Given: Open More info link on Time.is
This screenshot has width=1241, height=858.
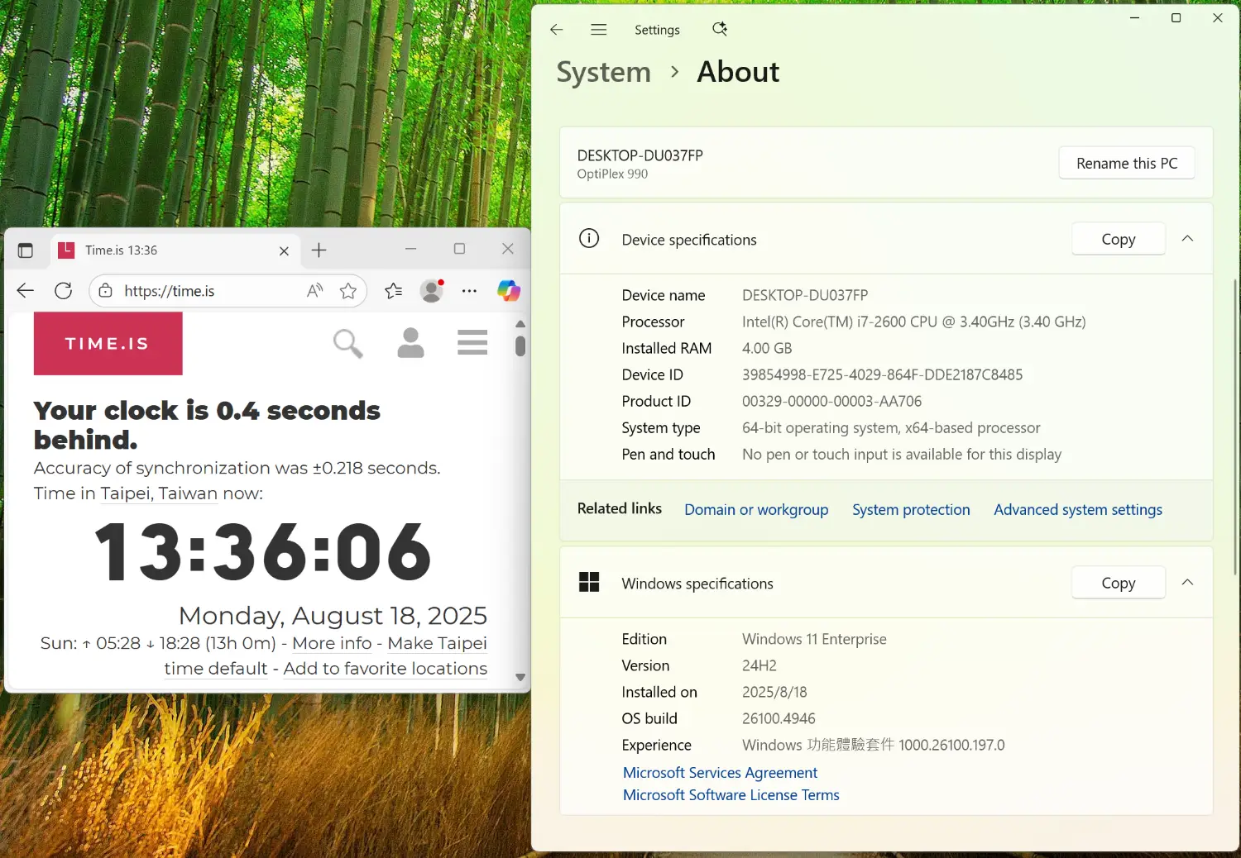Looking at the screenshot, I should (x=332, y=643).
